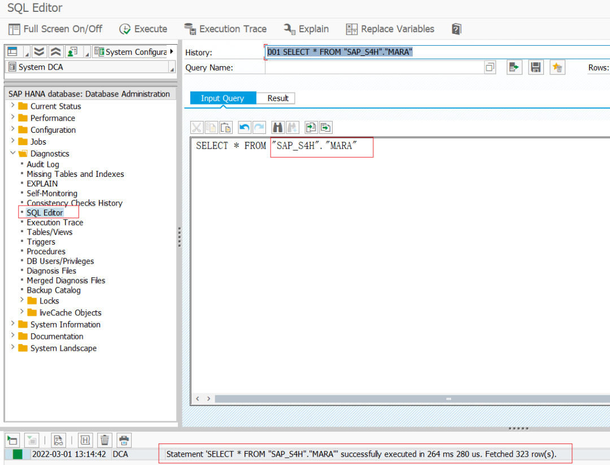Click the Find Next binoculars icon

[x=292, y=127]
